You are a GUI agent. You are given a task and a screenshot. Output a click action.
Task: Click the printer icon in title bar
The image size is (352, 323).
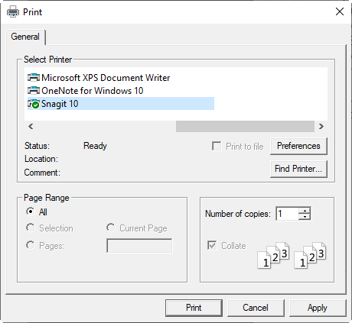click(13, 11)
